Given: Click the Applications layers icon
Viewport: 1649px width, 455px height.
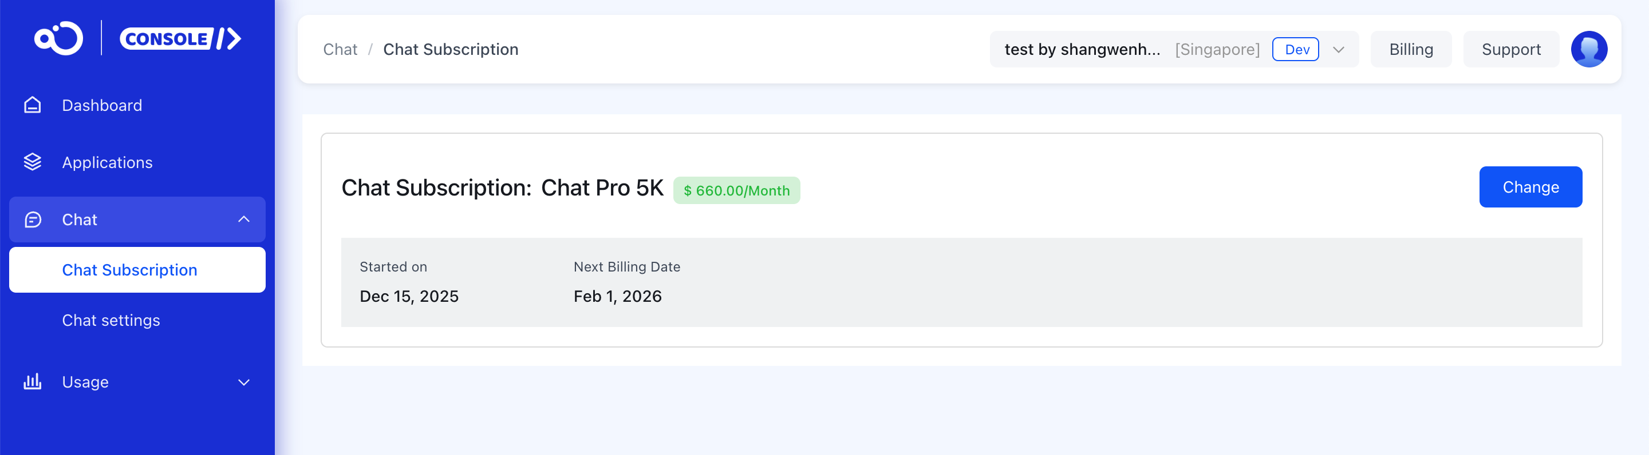Looking at the screenshot, I should point(33,162).
